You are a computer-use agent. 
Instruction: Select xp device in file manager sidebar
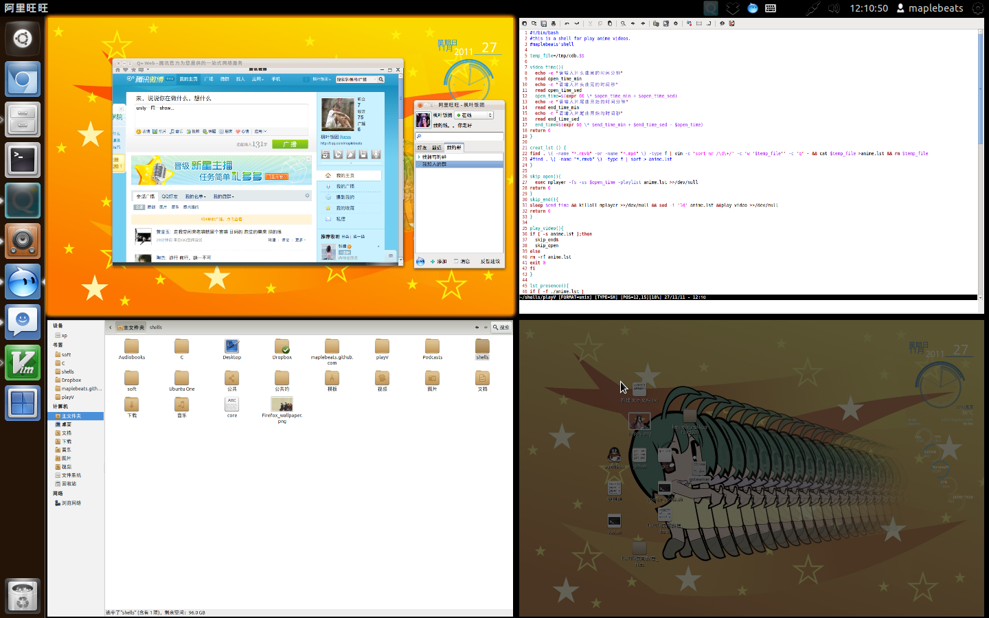64,336
